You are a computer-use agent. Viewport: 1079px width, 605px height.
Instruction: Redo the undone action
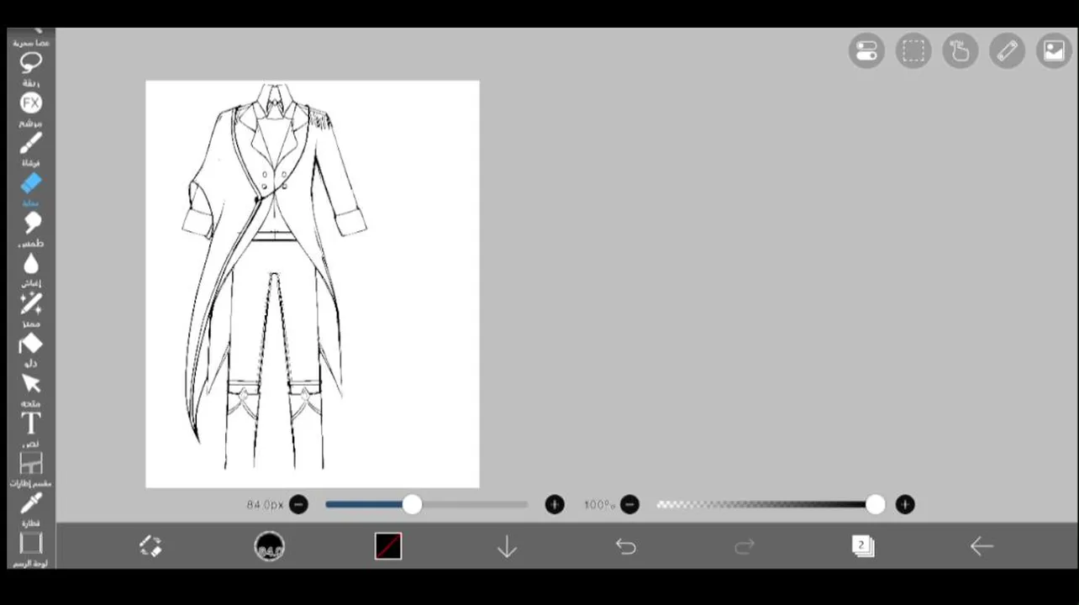coord(745,547)
